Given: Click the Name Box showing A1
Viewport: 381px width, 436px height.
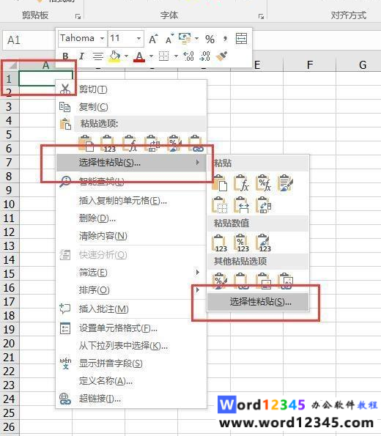Looking at the screenshot, I should pyautogui.click(x=29, y=40).
